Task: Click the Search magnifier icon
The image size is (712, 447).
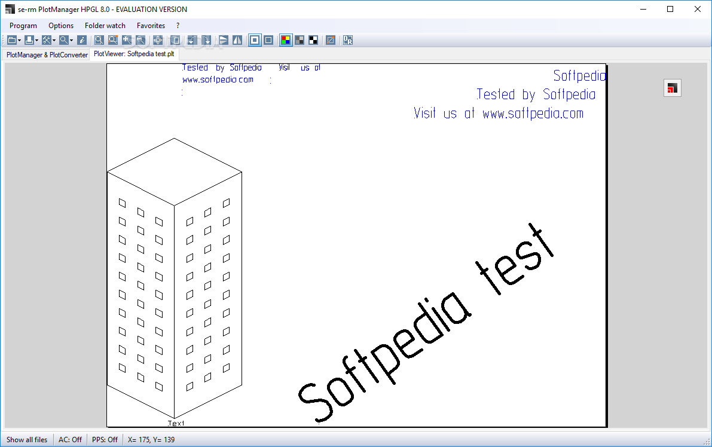Action: (x=63, y=41)
